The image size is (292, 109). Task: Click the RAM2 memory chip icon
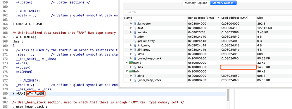[131, 63]
